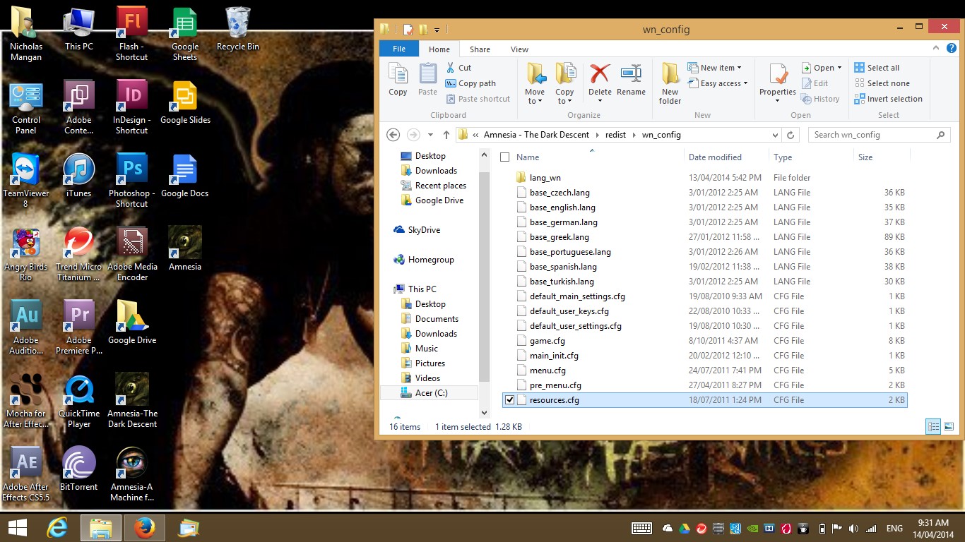Click the Search wn_config input field
Viewport: 965px width, 542px height.
872,135
